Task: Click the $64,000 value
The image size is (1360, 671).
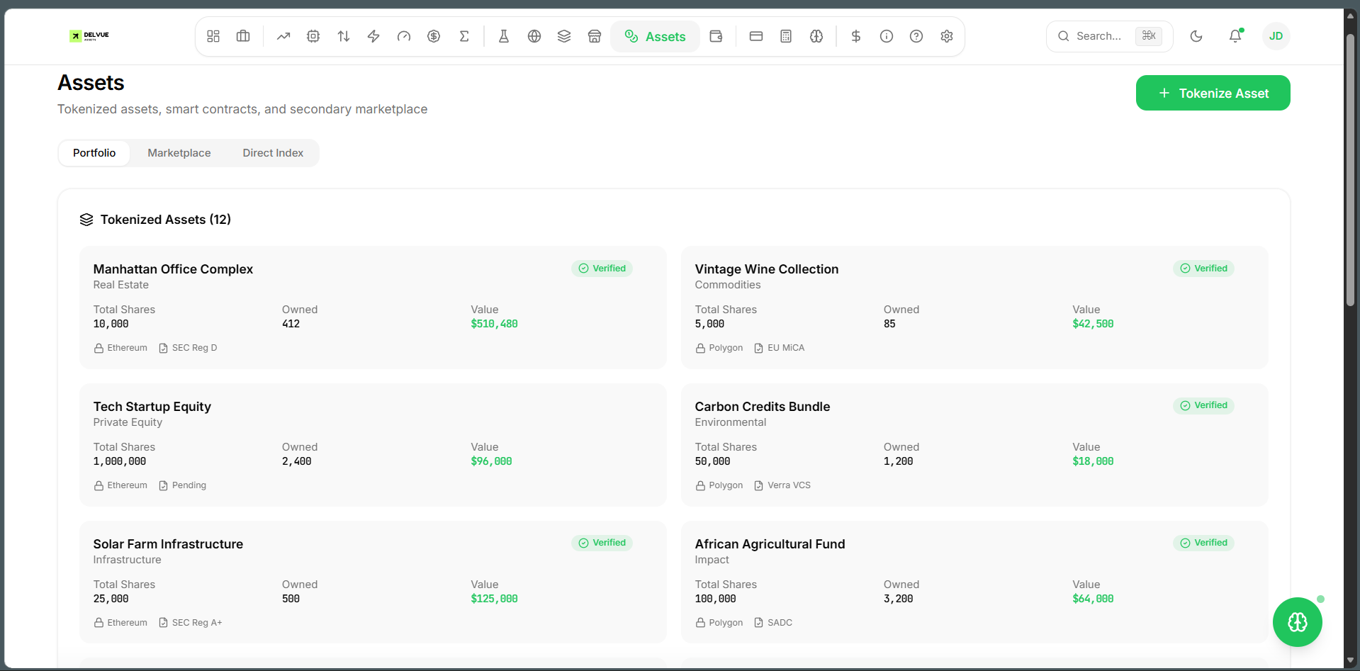Action: tap(1093, 599)
